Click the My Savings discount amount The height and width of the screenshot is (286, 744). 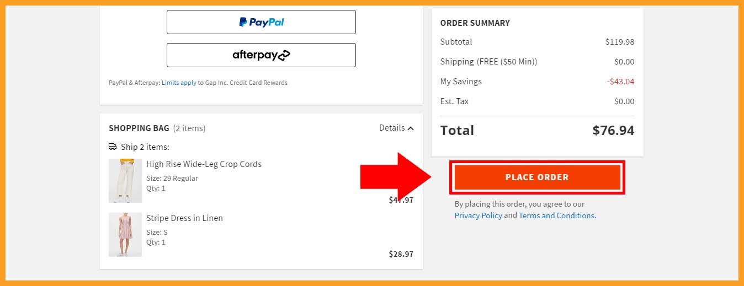(620, 82)
